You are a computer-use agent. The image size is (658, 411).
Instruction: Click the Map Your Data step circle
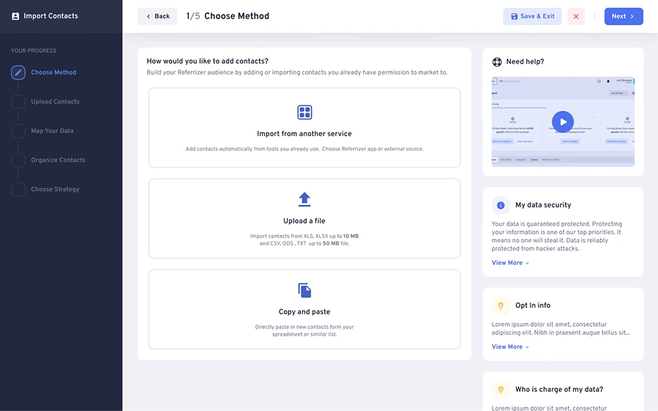(18, 131)
